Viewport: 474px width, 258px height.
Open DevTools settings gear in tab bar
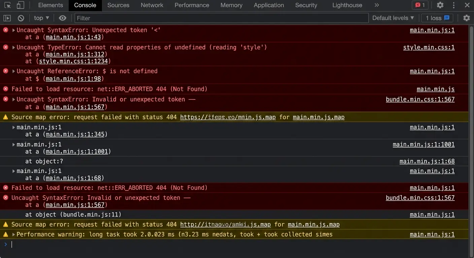[440, 5]
